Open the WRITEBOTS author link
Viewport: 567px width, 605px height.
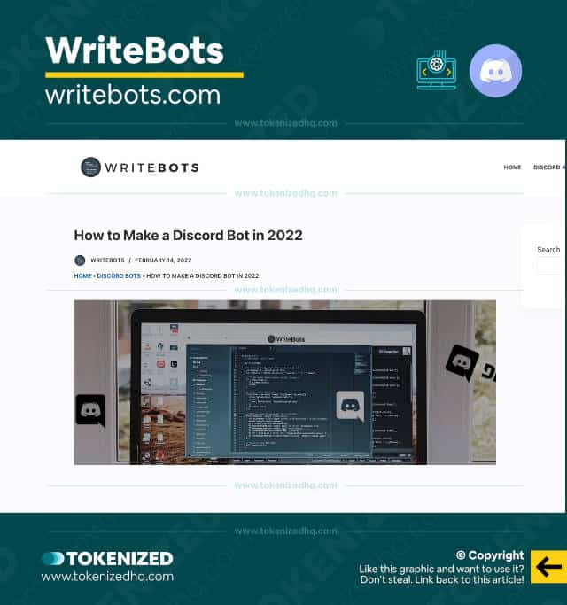[x=107, y=260]
